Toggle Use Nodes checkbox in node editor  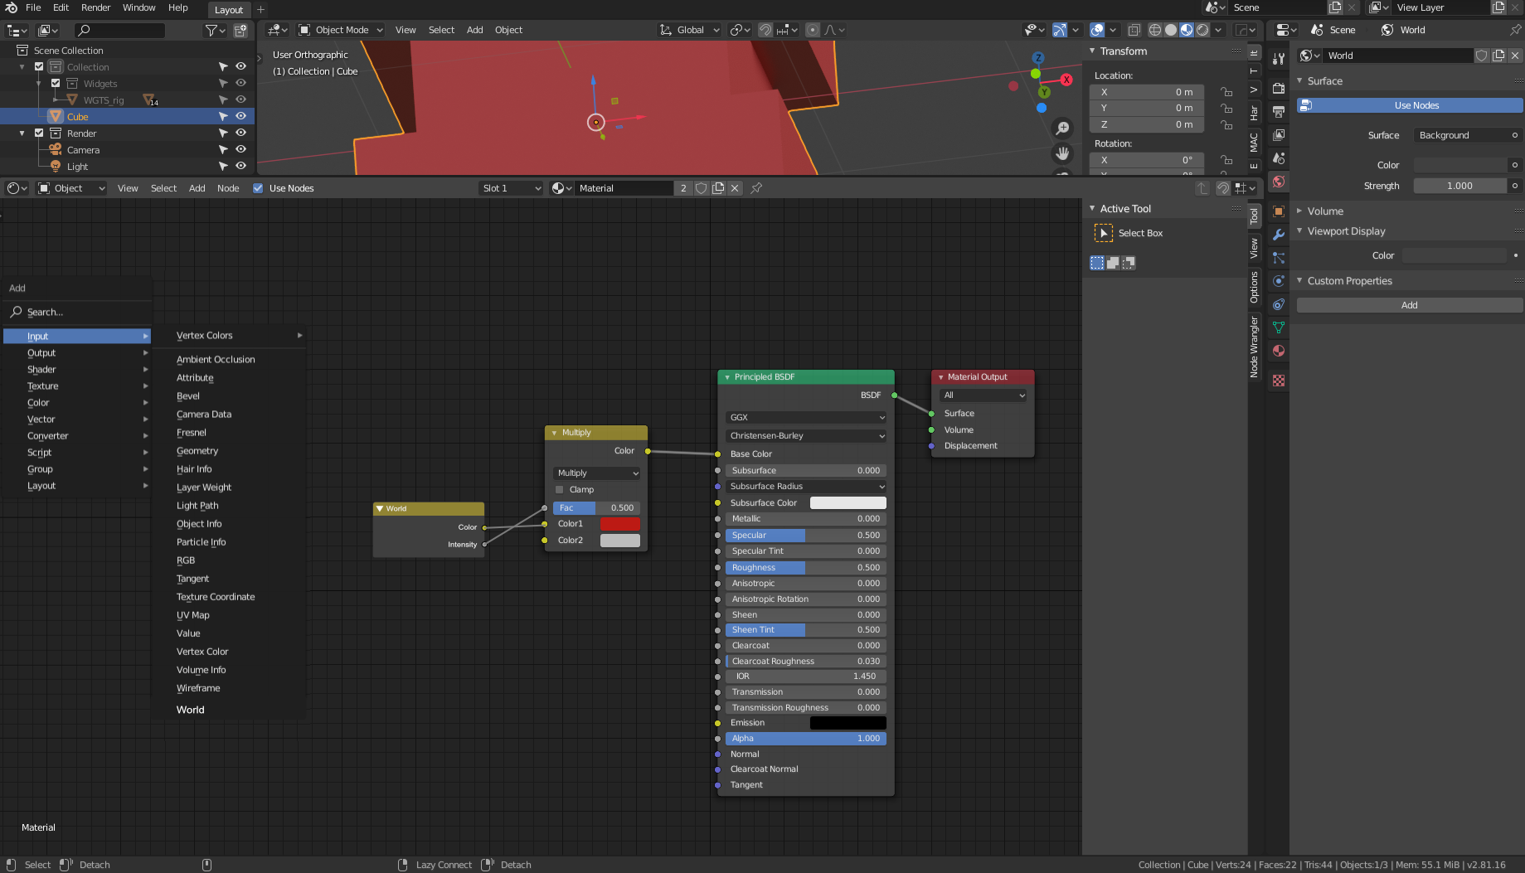(x=258, y=188)
